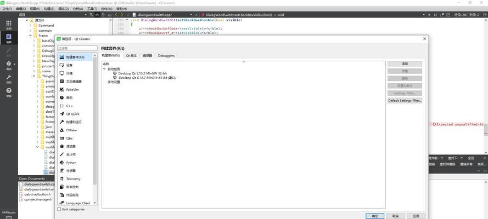This screenshot has height=219, width=488.
Task: Open the 构建(B) menu
Action: [x=49, y=9]
